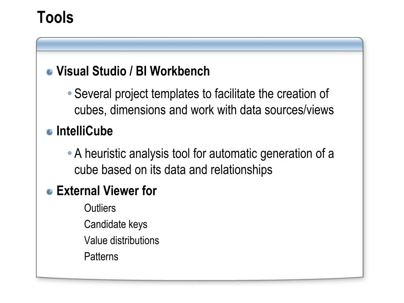The height and width of the screenshot is (303, 404).
Task: Select the Value distributions list item
Action: point(122,240)
